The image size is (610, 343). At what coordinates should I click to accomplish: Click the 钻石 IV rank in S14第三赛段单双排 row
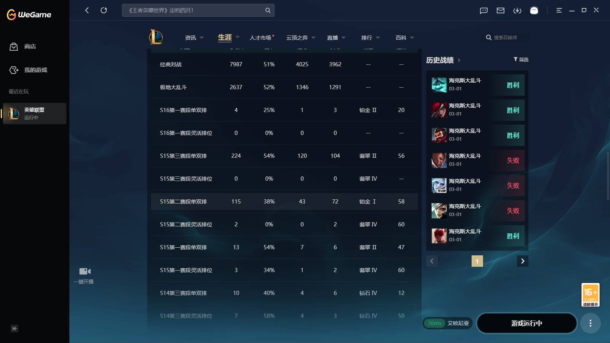point(368,293)
